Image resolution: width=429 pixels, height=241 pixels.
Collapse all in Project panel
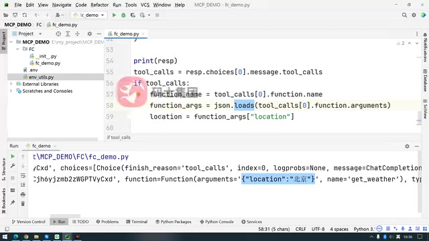click(x=78, y=33)
